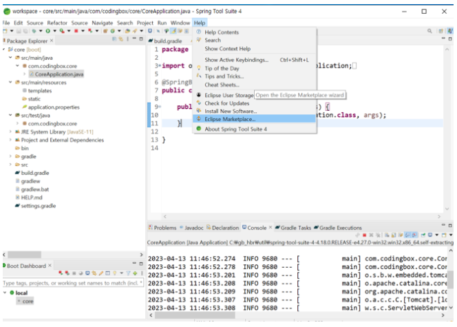Click the Tip of the Day lightbulb icon

(199, 68)
